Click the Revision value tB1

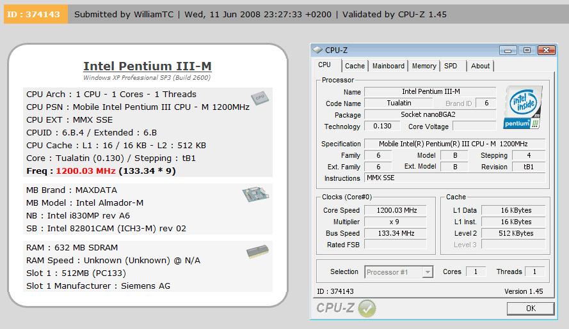pos(529,167)
